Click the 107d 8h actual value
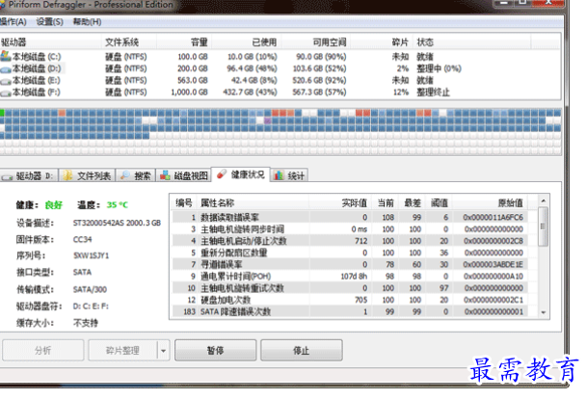Viewport: 587px width, 400px height. (354, 277)
